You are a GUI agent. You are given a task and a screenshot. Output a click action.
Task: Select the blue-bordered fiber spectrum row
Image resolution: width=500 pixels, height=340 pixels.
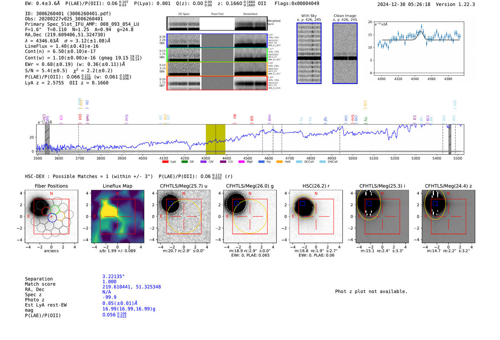(x=217, y=41)
